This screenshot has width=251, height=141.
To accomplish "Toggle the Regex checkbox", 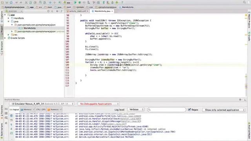I will pyautogui.click(x=189, y=110).
